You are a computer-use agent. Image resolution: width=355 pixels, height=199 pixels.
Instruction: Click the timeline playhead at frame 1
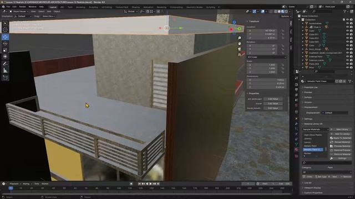coord(11,188)
